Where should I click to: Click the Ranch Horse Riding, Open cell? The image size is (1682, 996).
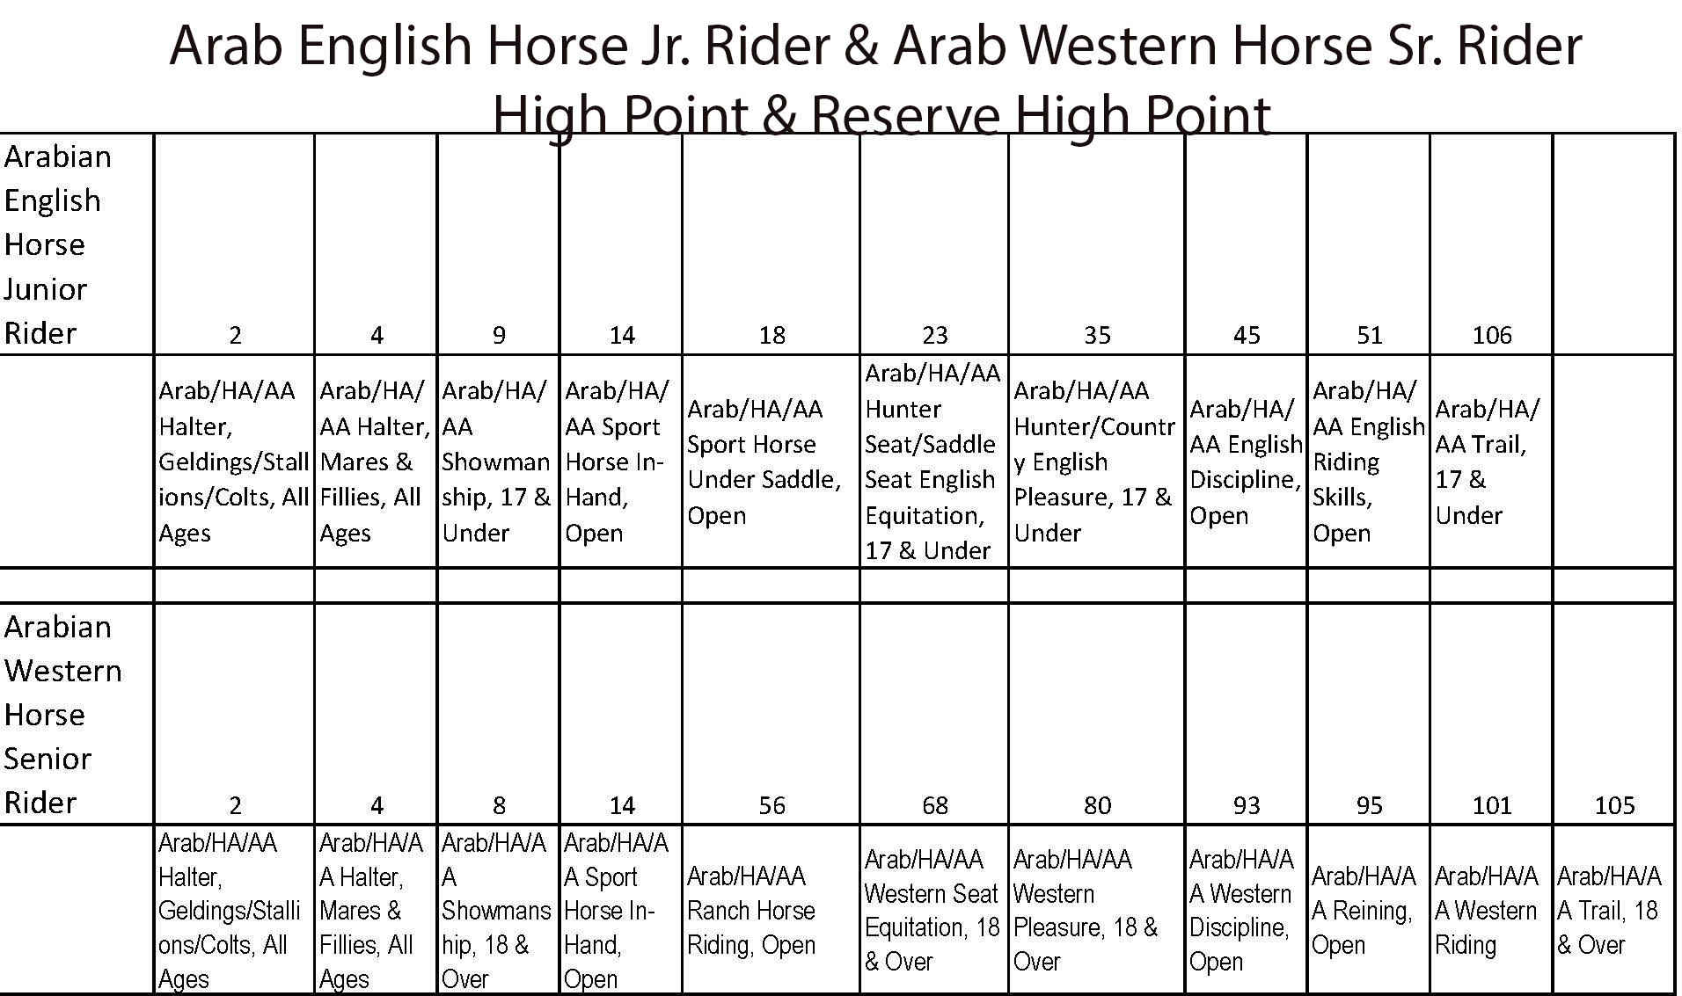click(x=751, y=911)
